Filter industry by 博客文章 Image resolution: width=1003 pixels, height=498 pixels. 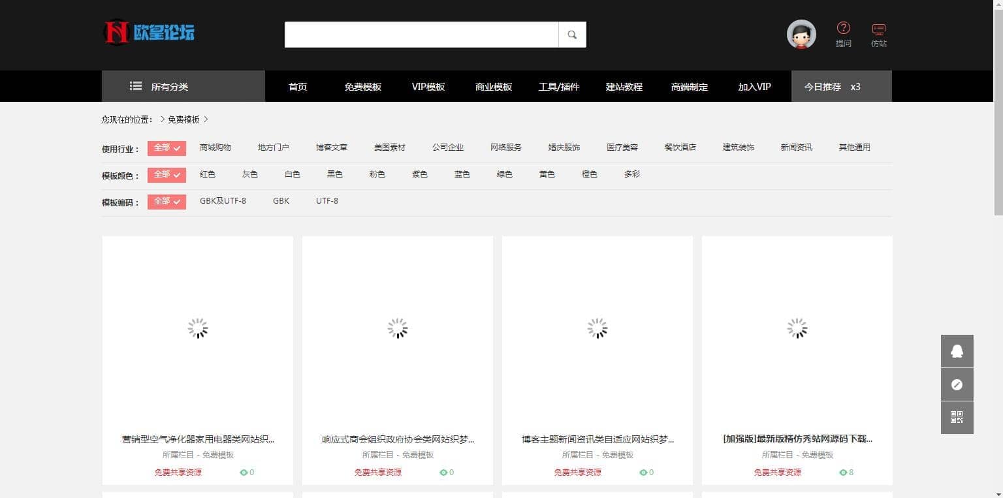pyautogui.click(x=332, y=148)
